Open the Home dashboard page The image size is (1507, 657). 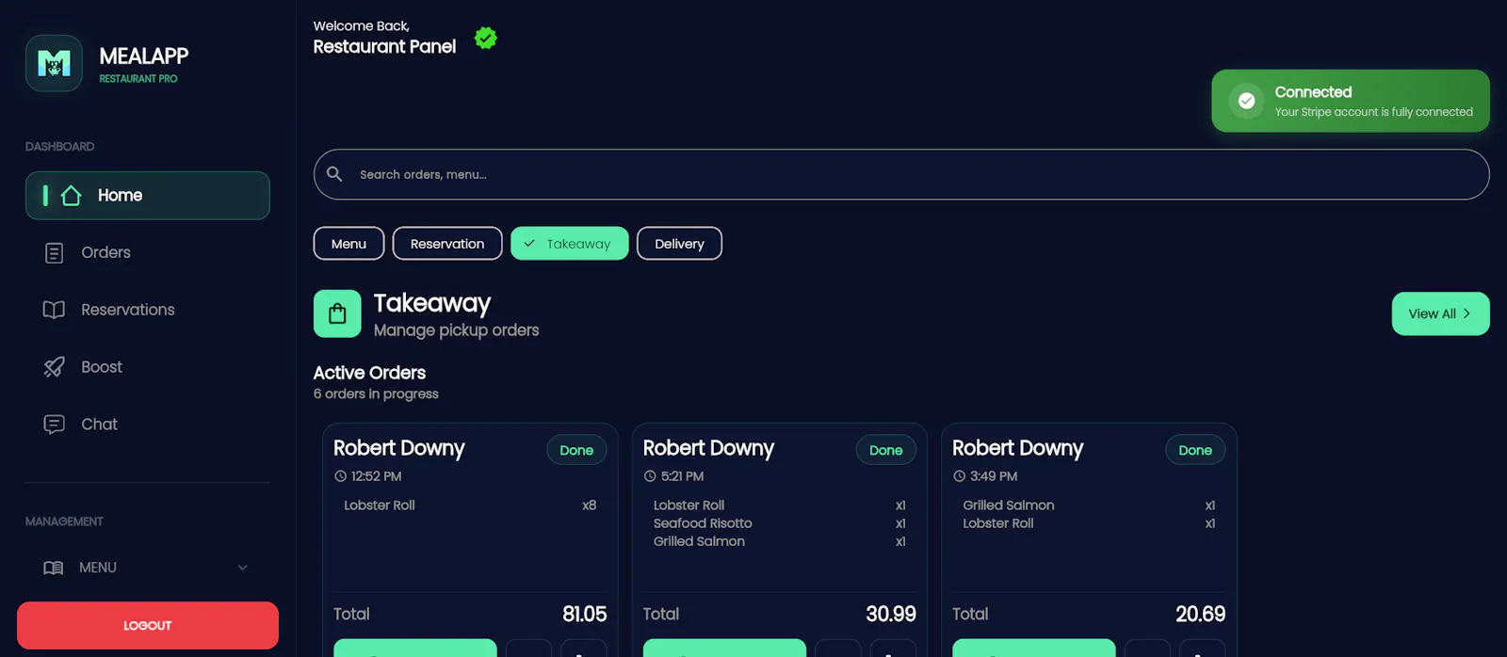tap(148, 196)
